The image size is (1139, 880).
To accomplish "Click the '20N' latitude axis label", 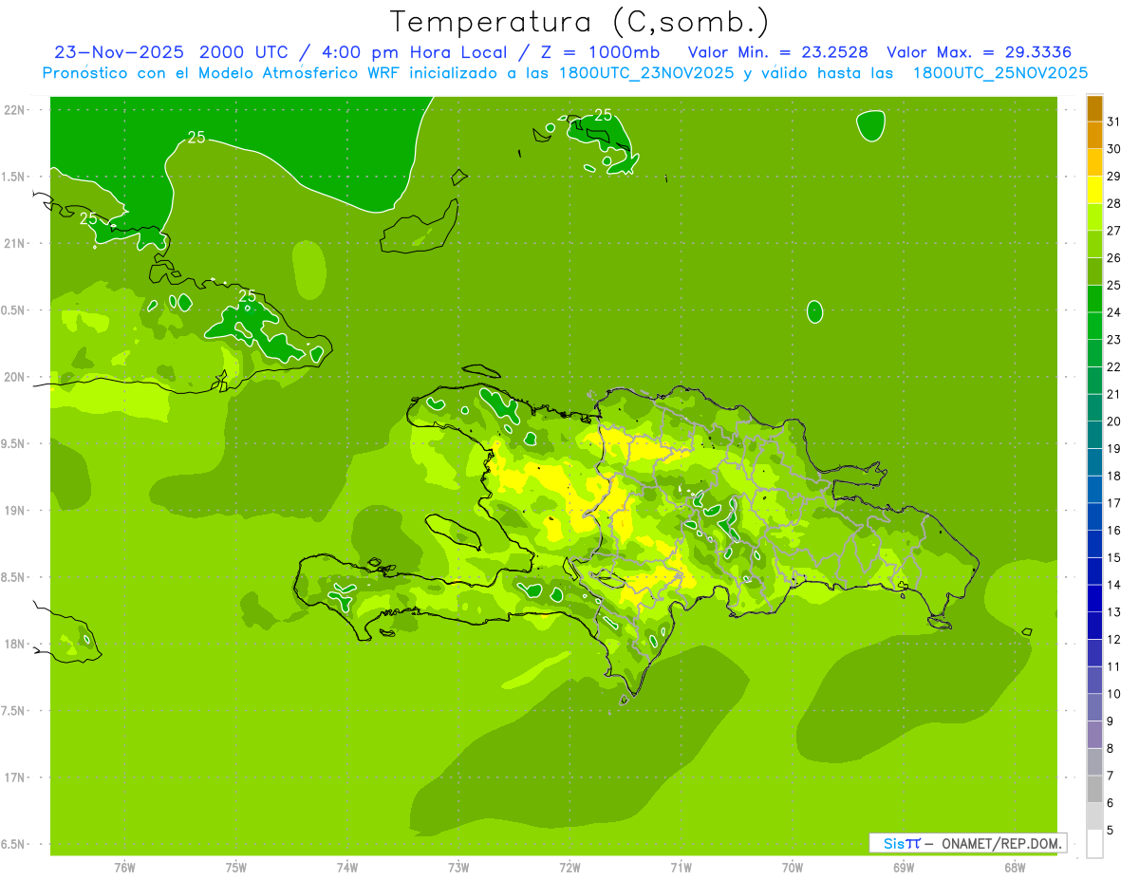I will click(16, 378).
